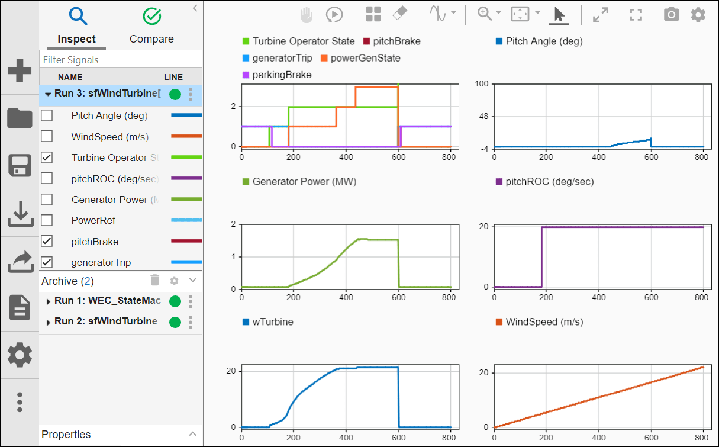The height and width of the screenshot is (447, 719).
Task: Expand Run 1: WEC_StateMac archive run
Action: point(48,301)
